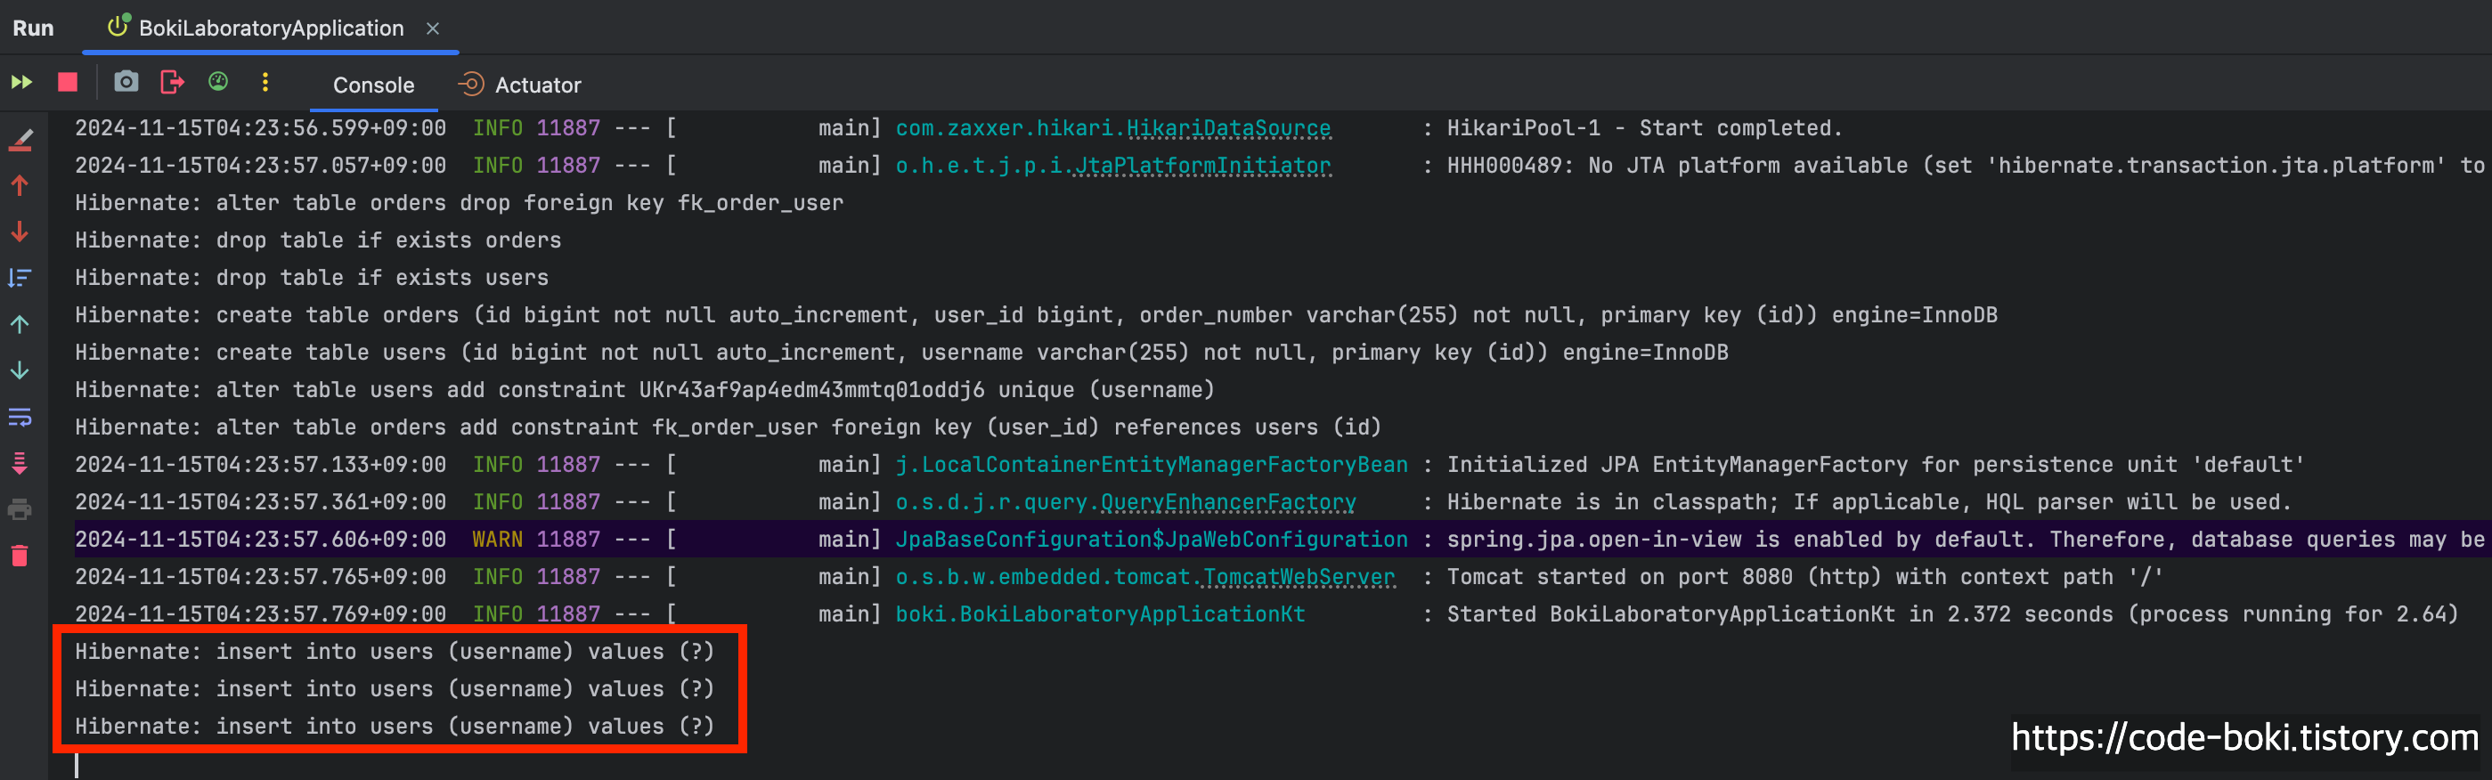
Task: Clear the console with the trash icon
Action: 20,556
